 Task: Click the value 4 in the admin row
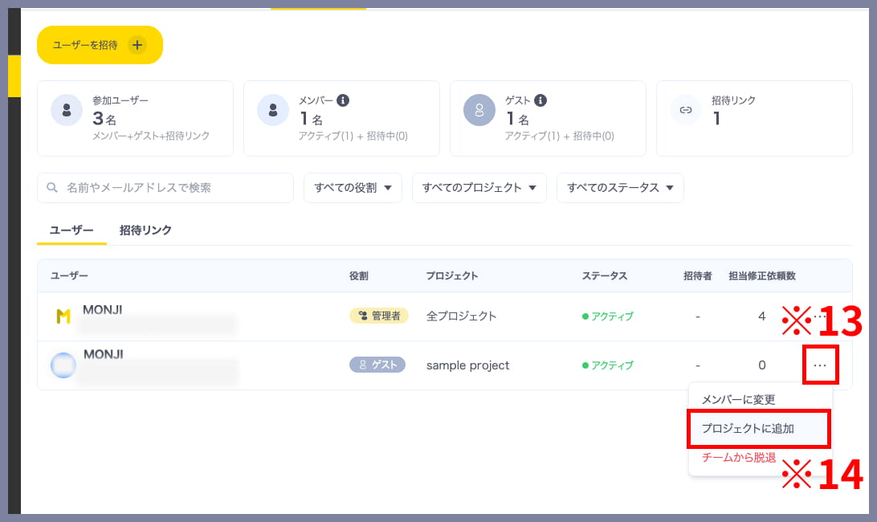click(762, 316)
